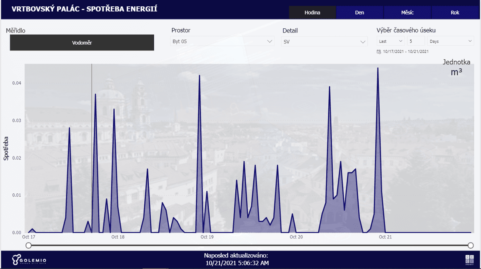Click the left handle of time slider

click(26, 245)
